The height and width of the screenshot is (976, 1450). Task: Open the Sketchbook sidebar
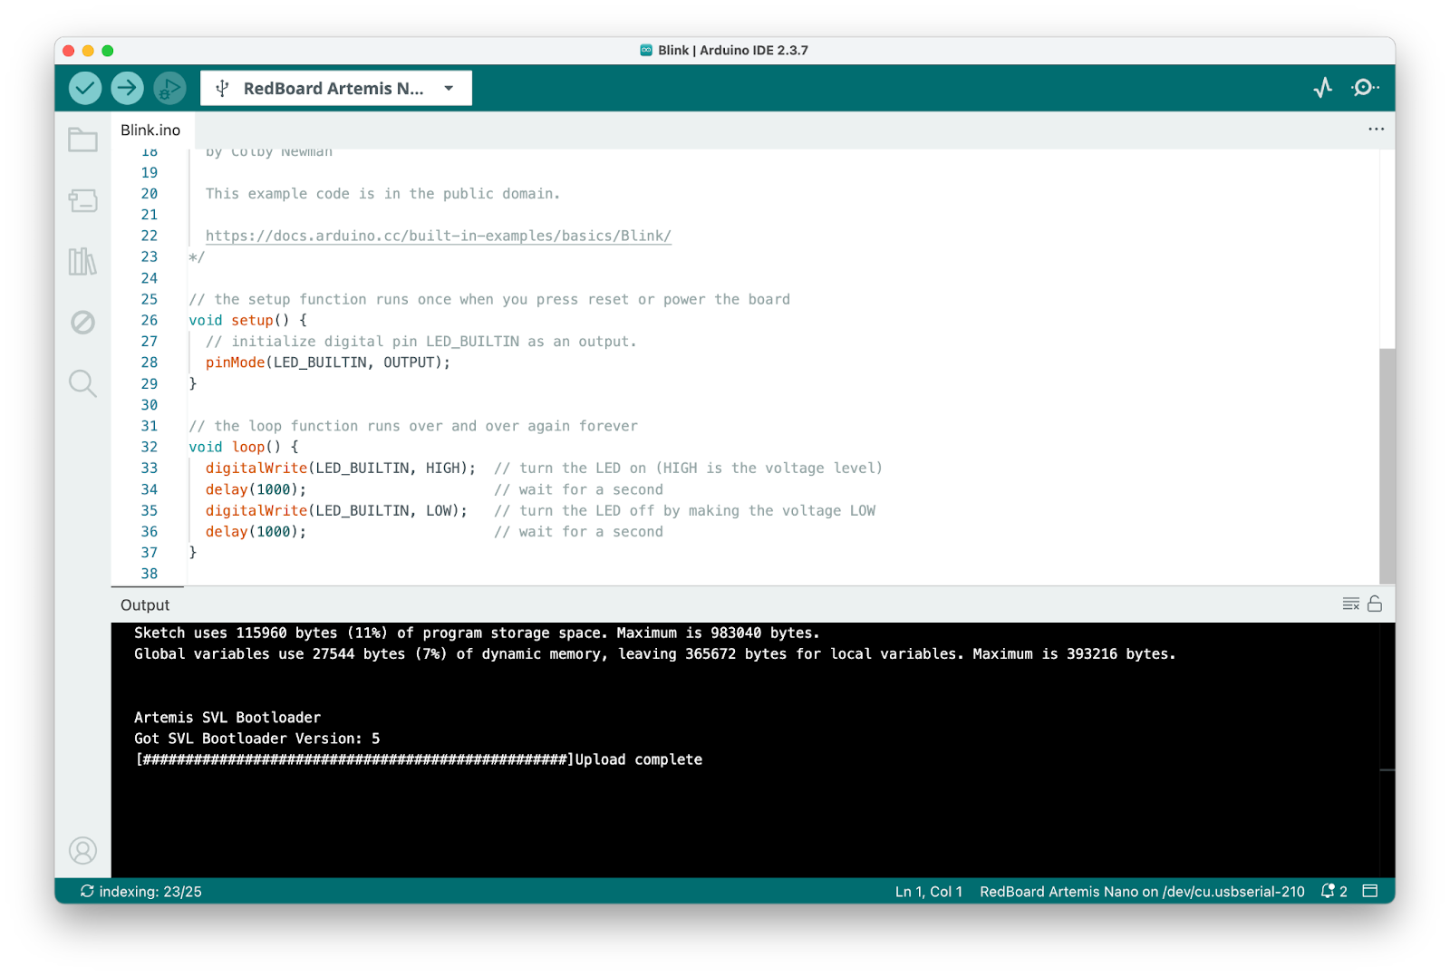(82, 140)
